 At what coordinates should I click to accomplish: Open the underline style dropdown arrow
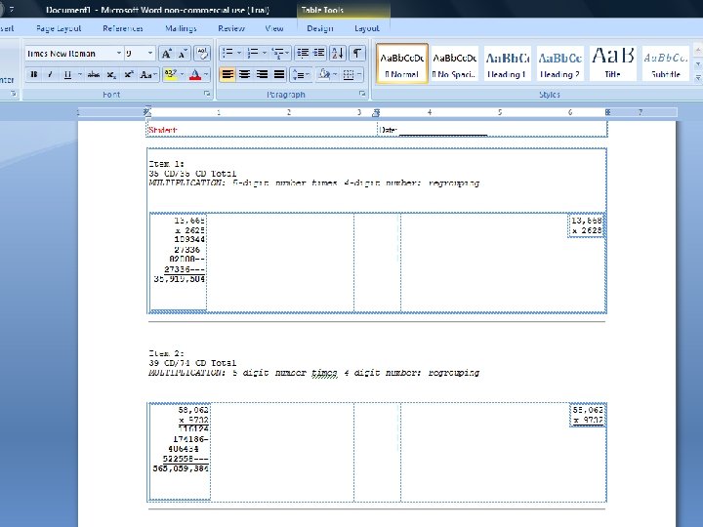pos(80,74)
